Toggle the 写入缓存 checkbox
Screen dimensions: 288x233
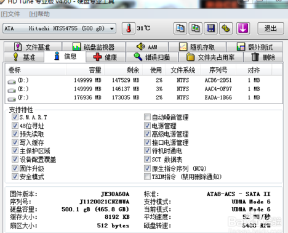coord(15,142)
